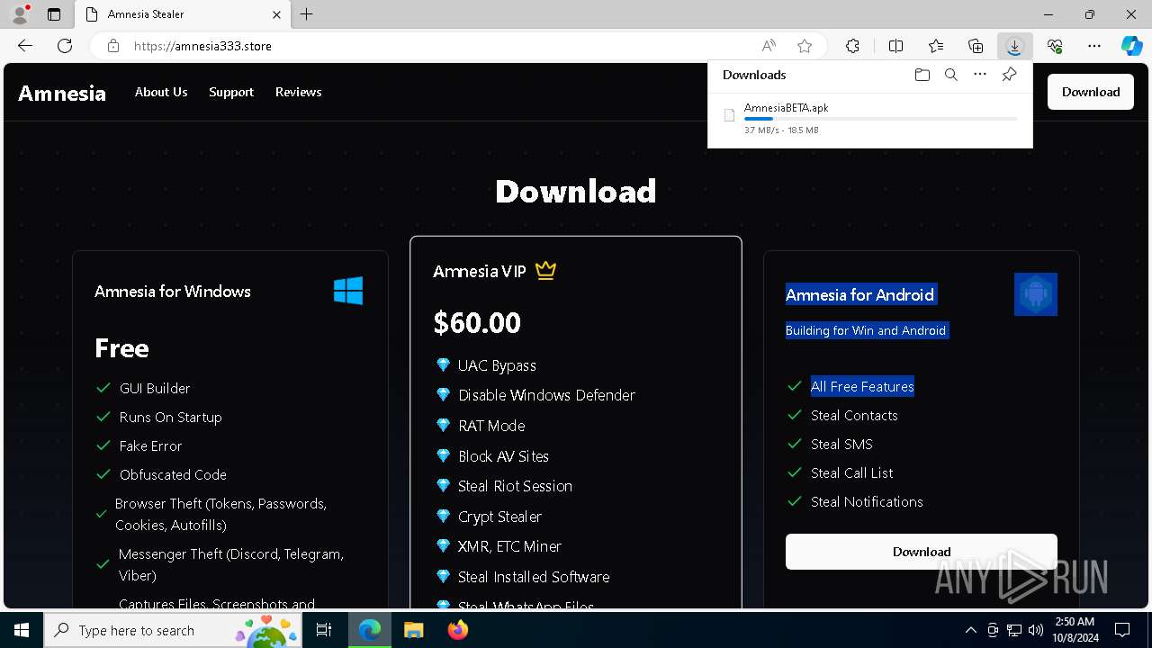Screen dimensions: 1152x648
Task: View site information lock icon
Action: click(113, 46)
